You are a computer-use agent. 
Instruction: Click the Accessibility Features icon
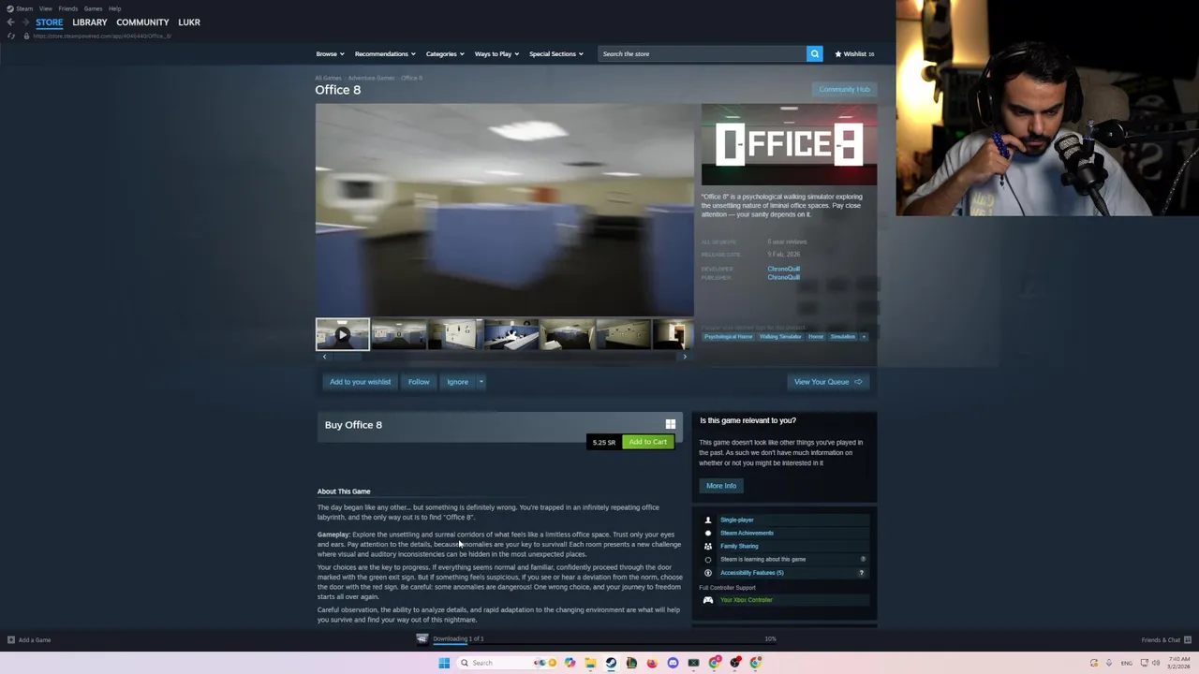point(708,572)
